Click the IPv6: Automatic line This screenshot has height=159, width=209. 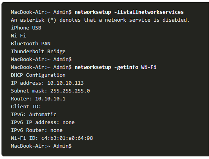click(x=34, y=114)
